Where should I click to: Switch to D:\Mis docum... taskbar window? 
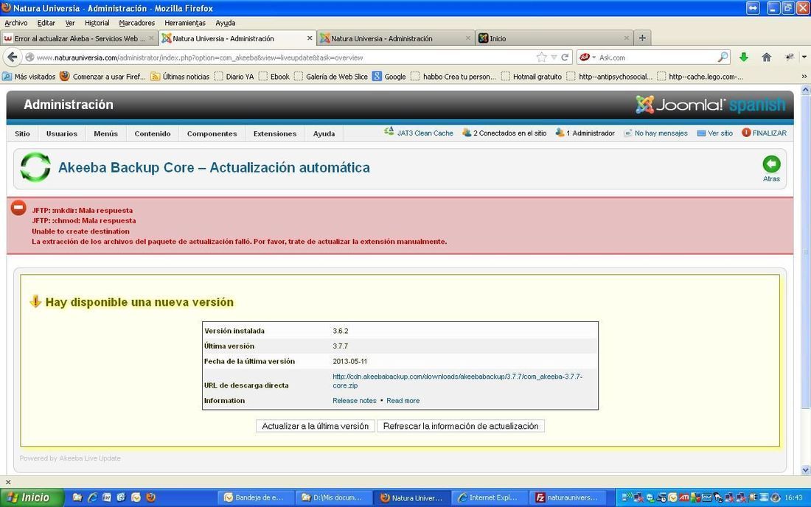tap(334, 497)
